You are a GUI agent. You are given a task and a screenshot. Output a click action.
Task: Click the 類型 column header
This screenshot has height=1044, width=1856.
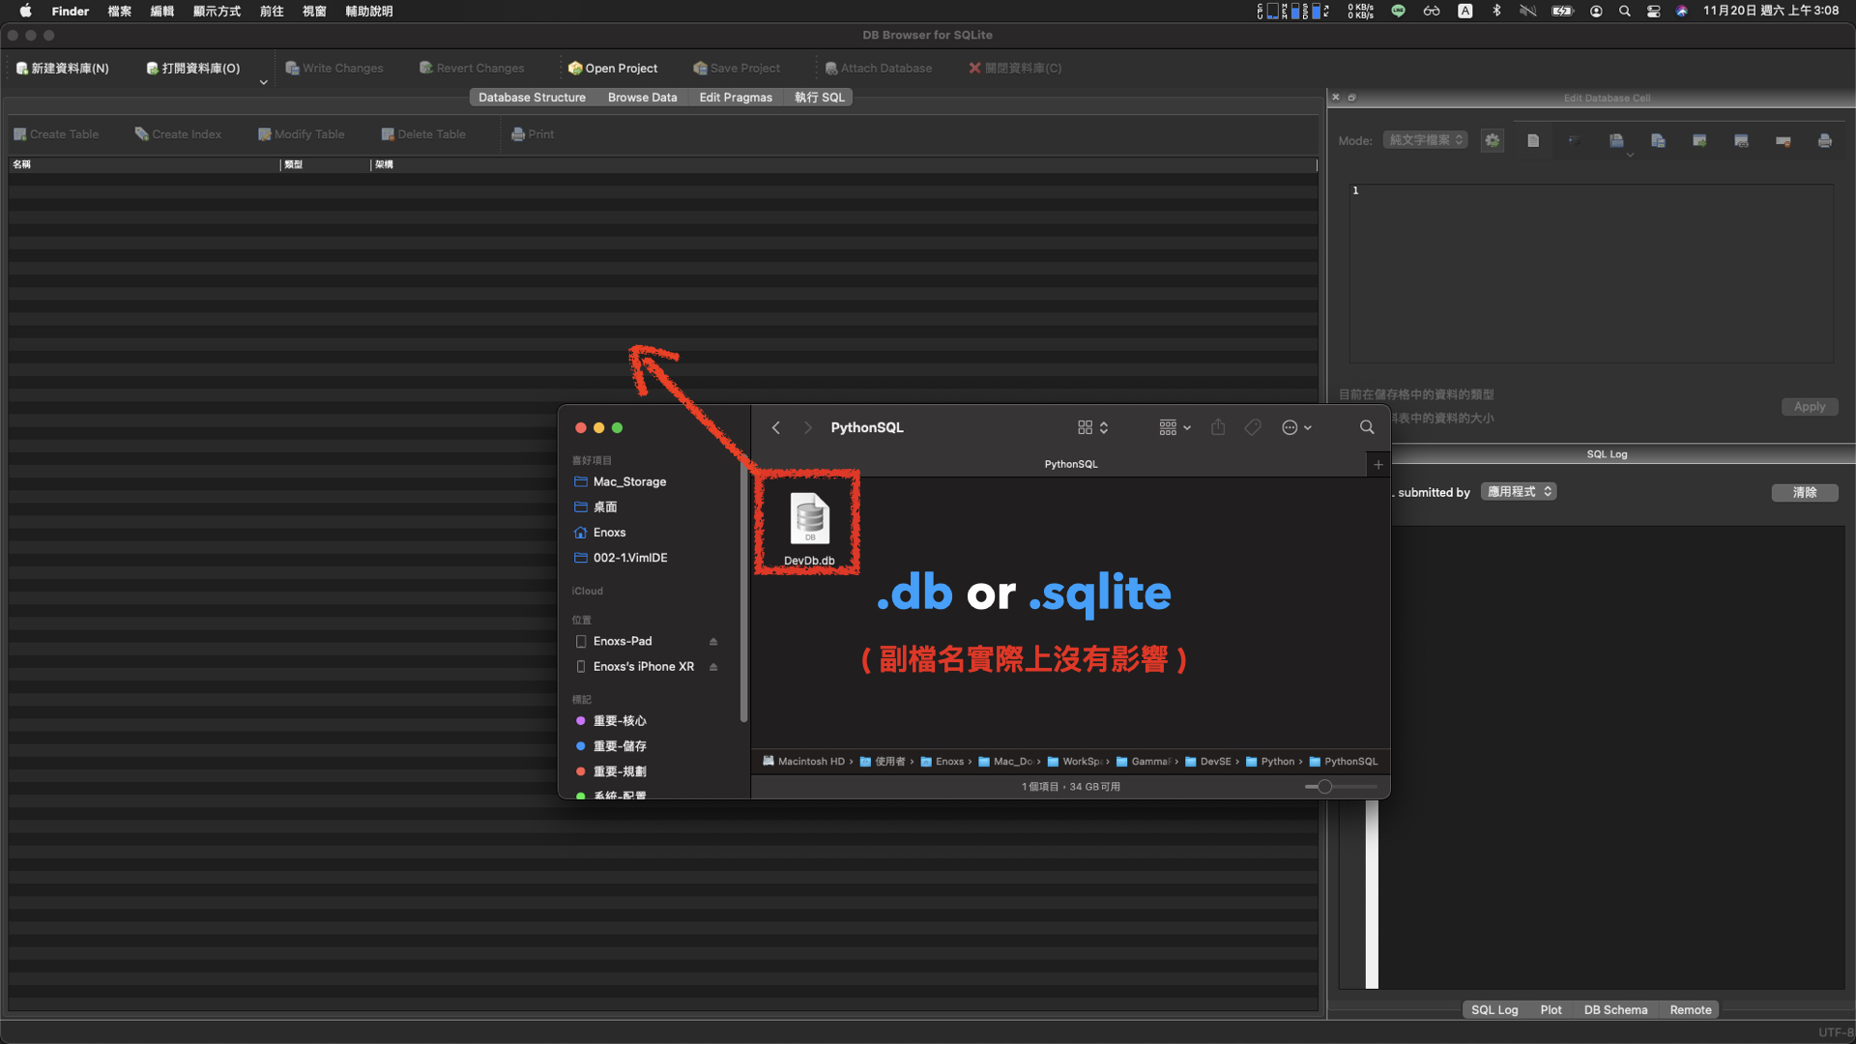tap(326, 164)
